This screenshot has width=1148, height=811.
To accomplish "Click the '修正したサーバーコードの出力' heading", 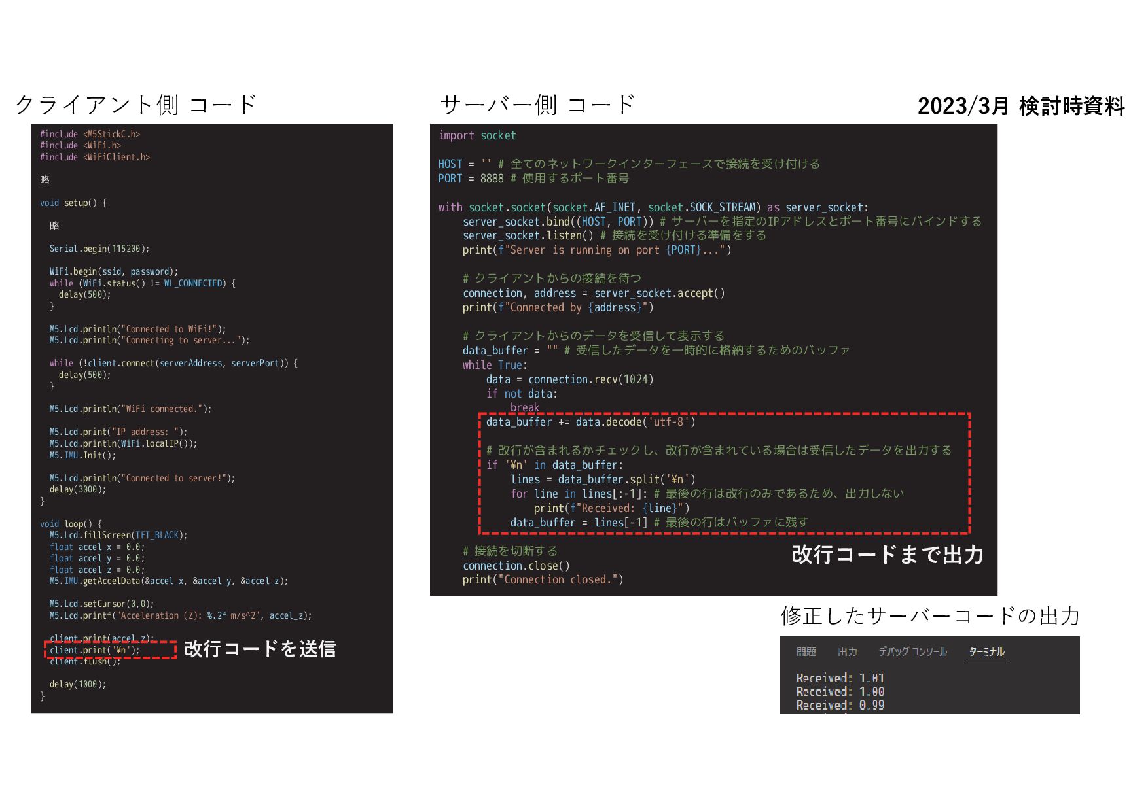I will 930,616.
